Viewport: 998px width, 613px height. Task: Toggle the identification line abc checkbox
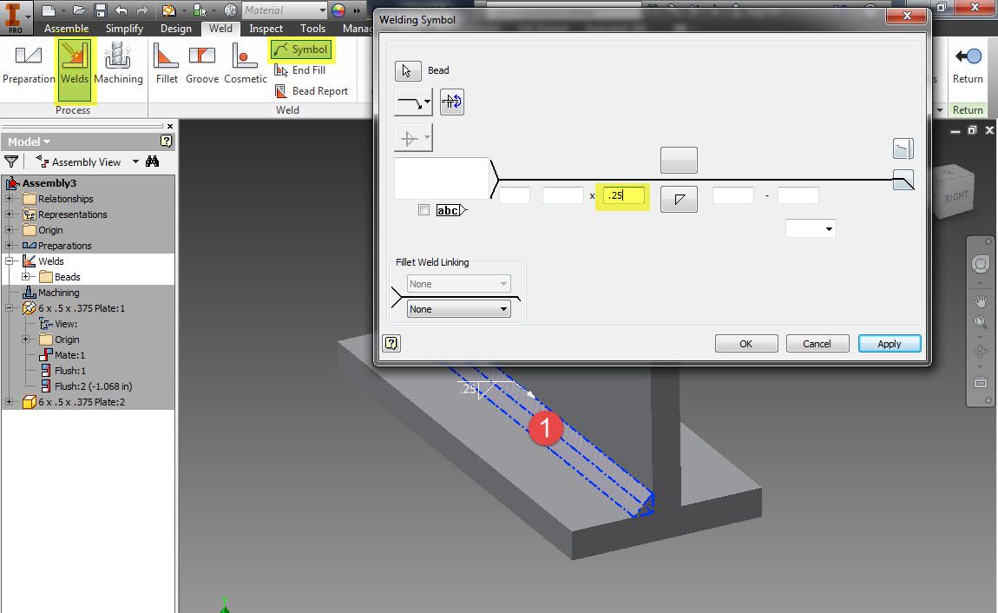pos(423,209)
